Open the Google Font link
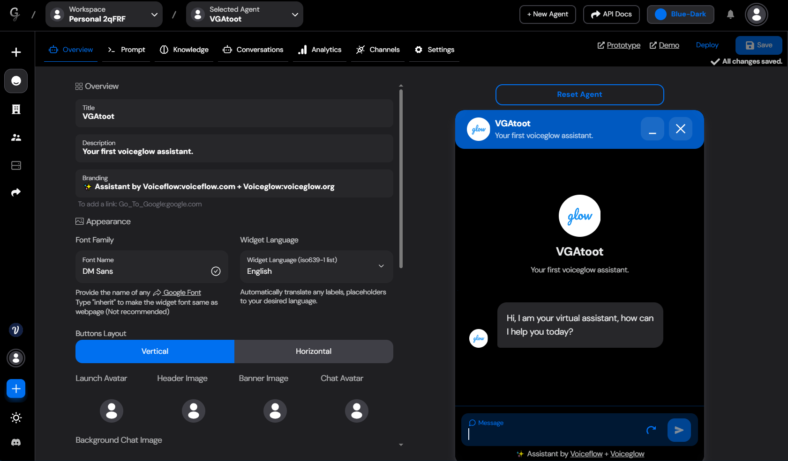788x461 pixels. (x=182, y=293)
